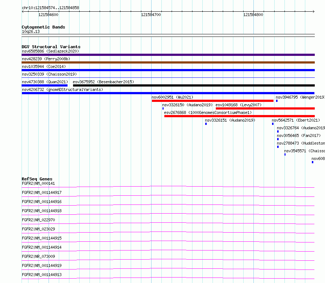Select the FGFR2|NM_001144914 transcript label
325x283 pixels.
click(x=42, y=247)
